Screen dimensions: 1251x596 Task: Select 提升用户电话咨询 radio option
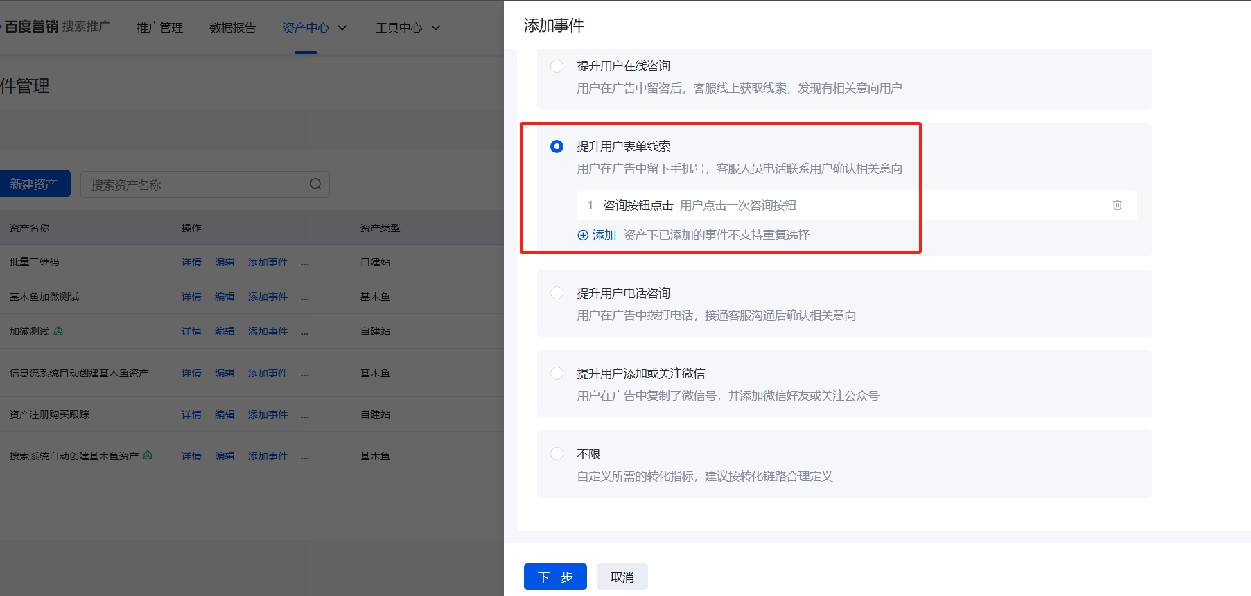[557, 293]
